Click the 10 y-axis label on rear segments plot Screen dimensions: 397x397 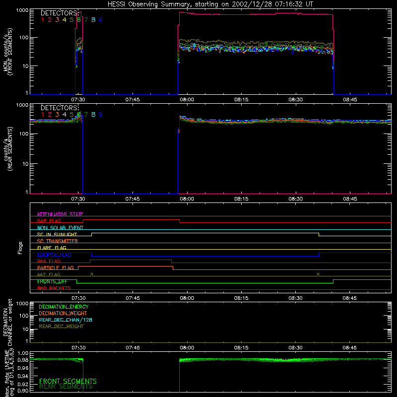(x=25, y=164)
